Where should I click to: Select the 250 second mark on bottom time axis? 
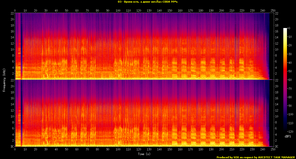[273, 150]
